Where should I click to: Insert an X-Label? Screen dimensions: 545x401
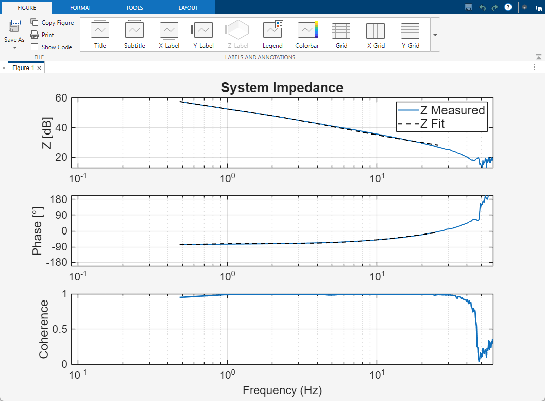[x=169, y=35]
